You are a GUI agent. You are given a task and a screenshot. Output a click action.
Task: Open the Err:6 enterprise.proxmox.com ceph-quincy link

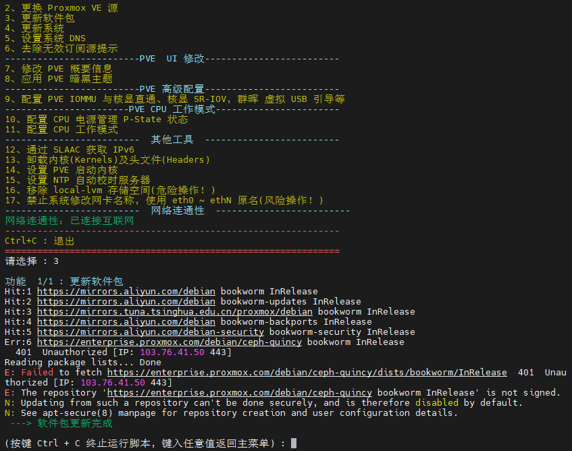(170, 342)
